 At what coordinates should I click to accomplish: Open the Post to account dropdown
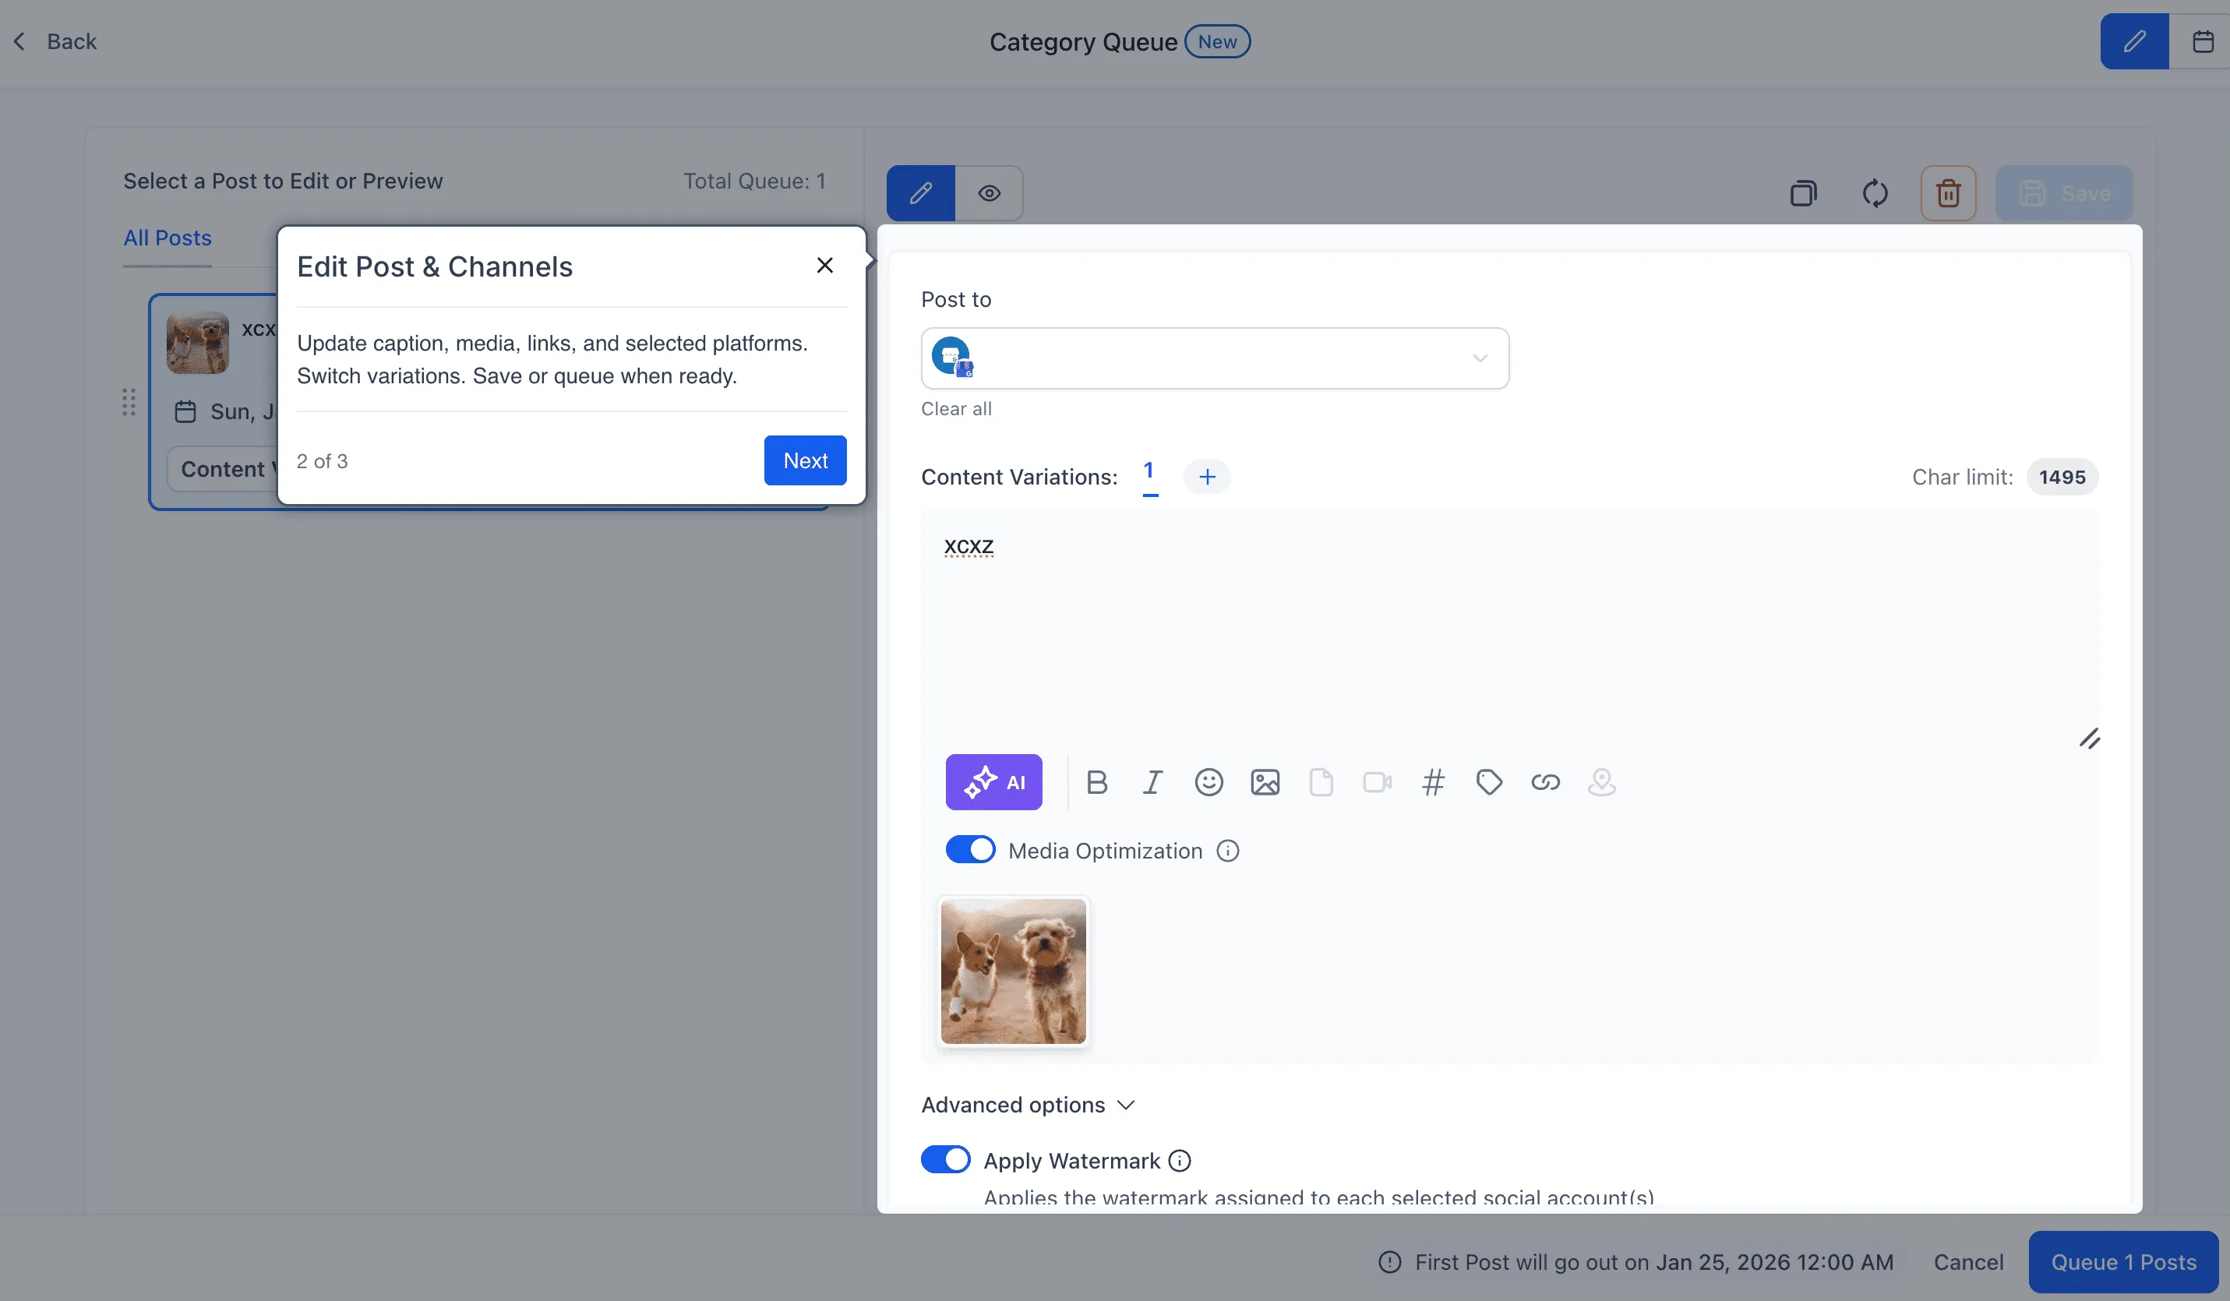point(1480,358)
